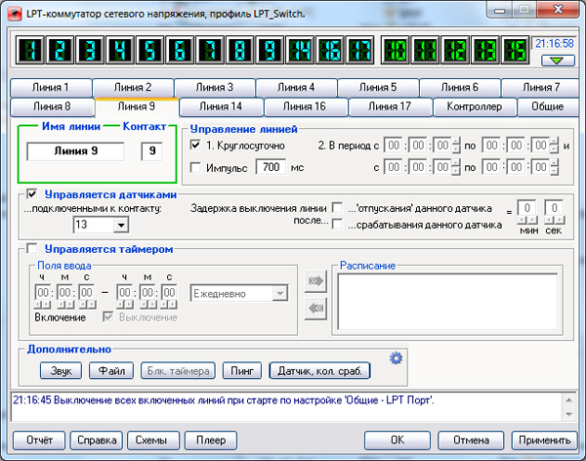This screenshot has height=461, width=586.
Task: Switch to the Контроллер tab
Action: (474, 106)
